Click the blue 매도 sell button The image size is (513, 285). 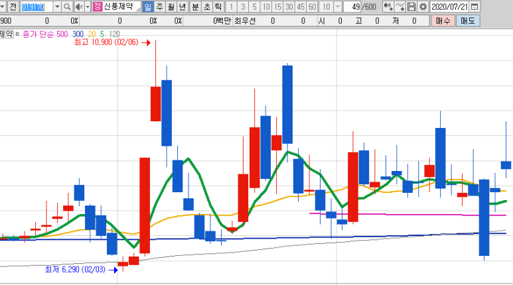click(x=468, y=21)
